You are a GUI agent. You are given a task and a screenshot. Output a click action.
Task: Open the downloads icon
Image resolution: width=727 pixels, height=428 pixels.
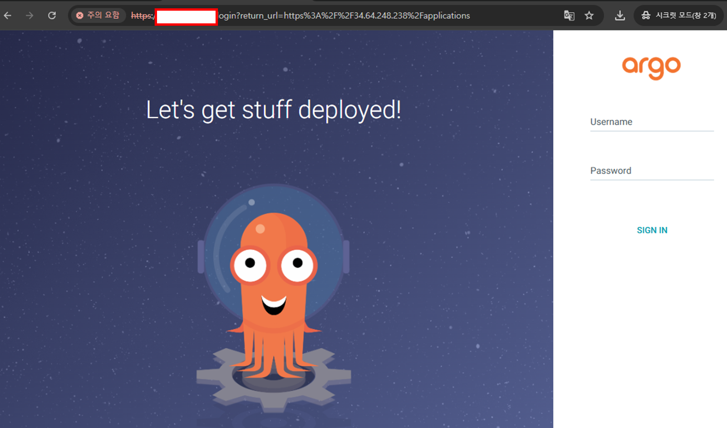pyautogui.click(x=620, y=15)
